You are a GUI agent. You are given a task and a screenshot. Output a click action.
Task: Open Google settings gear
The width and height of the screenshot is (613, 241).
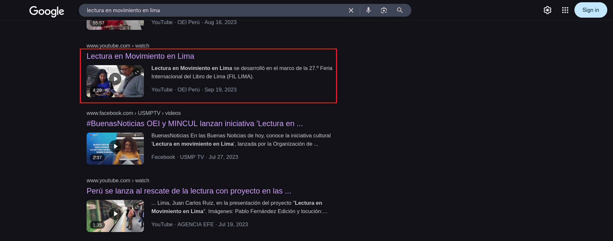tap(547, 10)
